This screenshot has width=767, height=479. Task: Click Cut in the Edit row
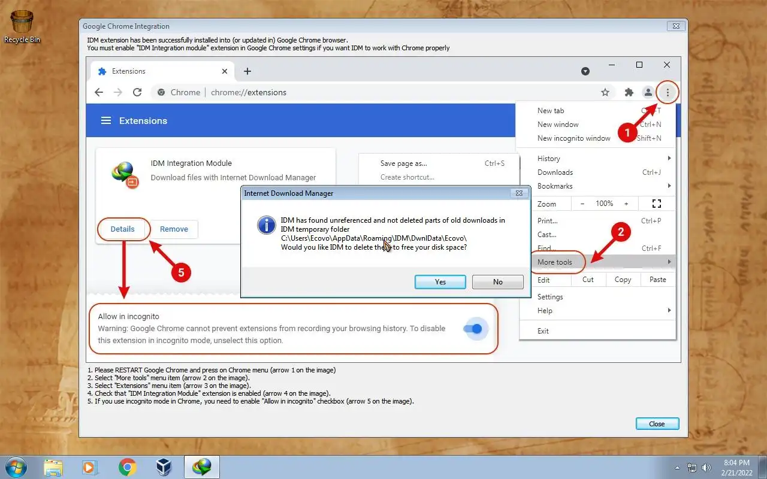588,280
